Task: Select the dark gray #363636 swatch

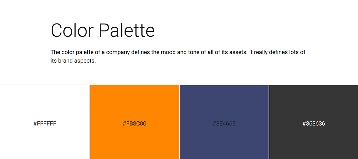Action: [x=313, y=122]
